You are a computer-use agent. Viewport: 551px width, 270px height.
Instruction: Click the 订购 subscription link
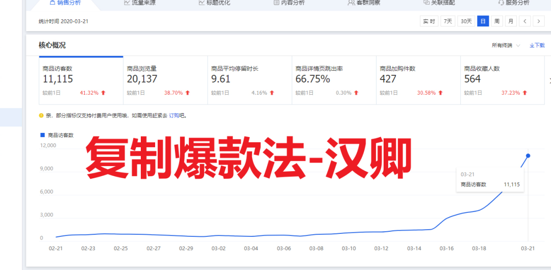[x=174, y=115]
